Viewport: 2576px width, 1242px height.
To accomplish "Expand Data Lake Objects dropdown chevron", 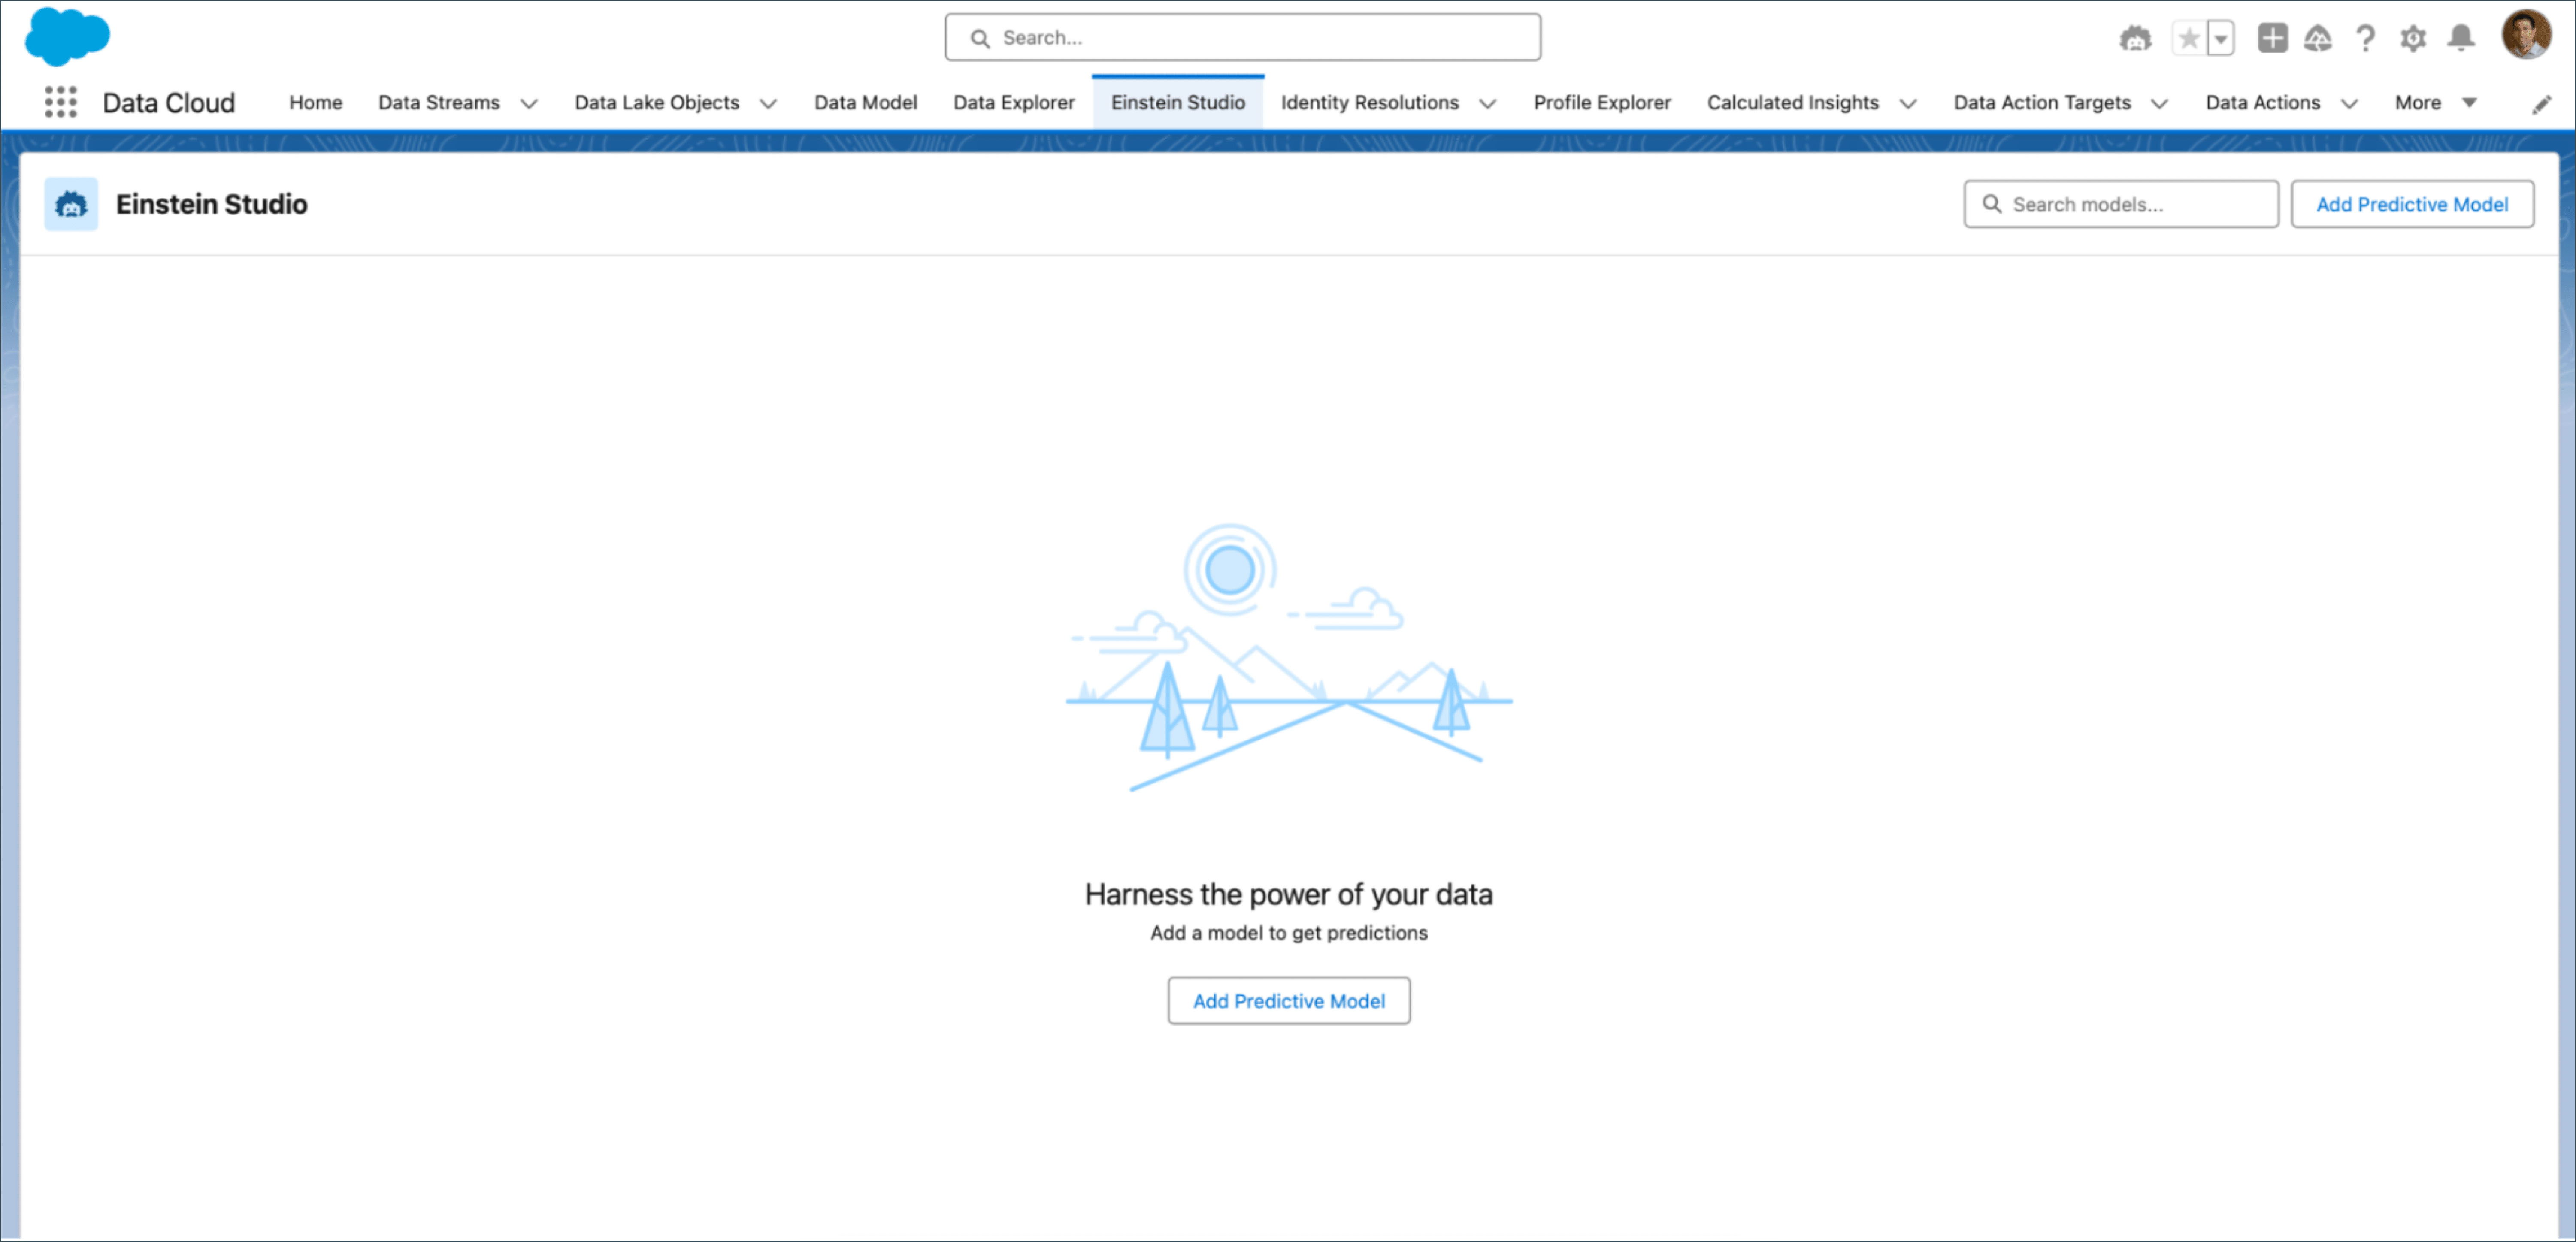I will (768, 103).
